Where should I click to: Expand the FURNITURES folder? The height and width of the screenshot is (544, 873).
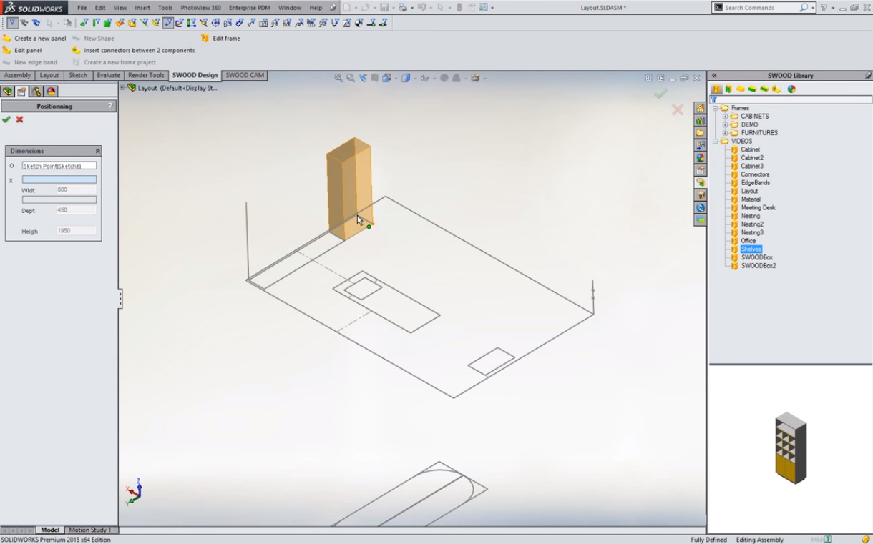[725, 133]
